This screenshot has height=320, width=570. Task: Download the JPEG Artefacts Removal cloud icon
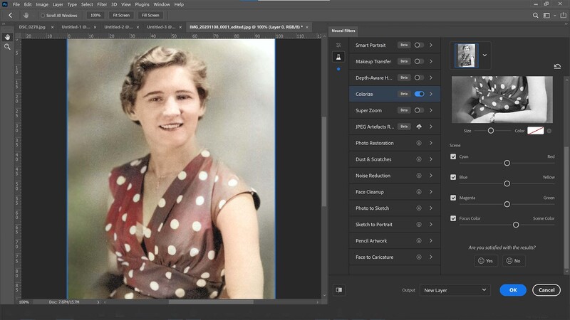pyautogui.click(x=419, y=127)
